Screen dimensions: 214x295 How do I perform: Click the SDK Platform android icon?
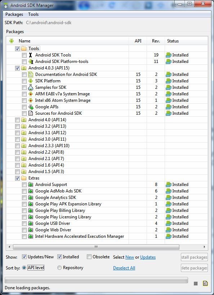tap(31, 81)
